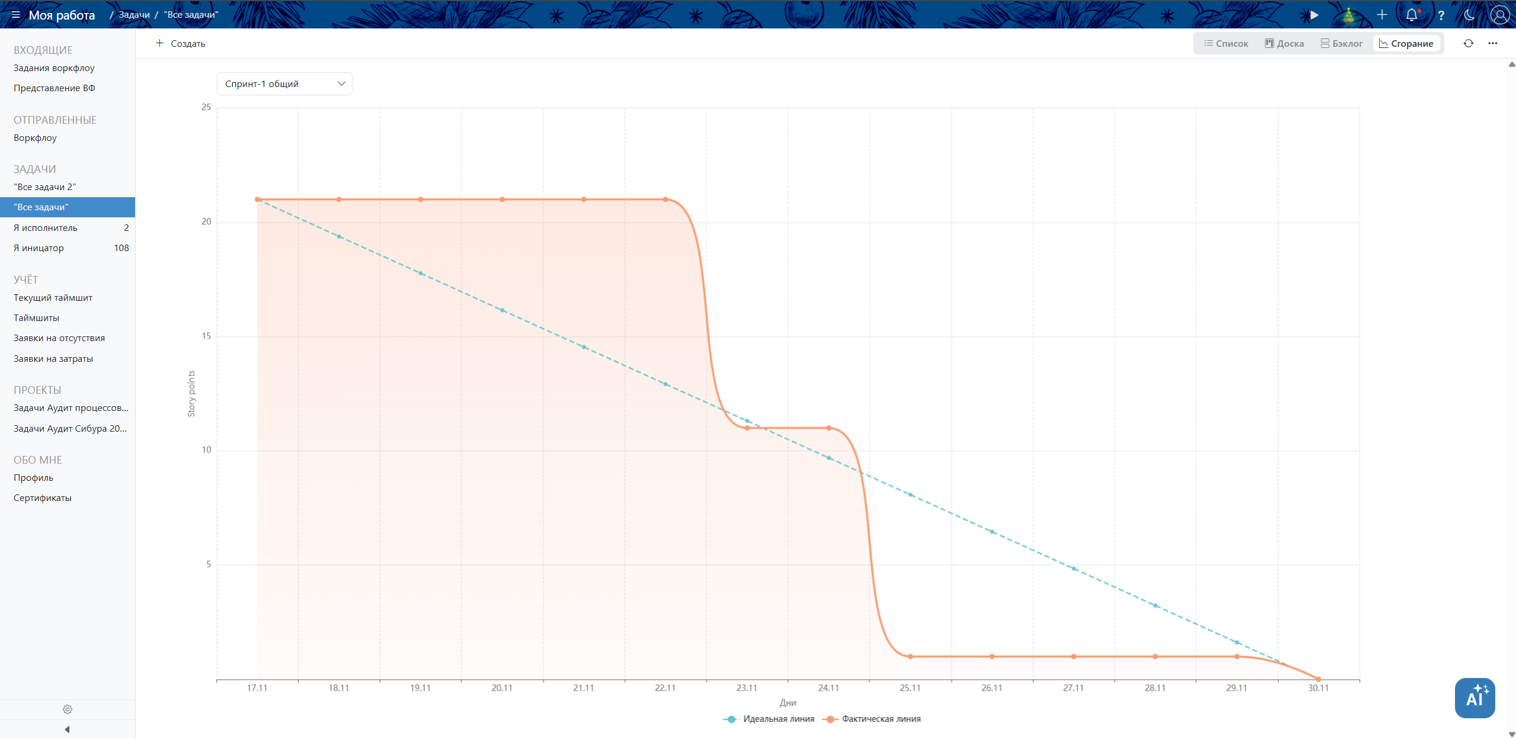Image resolution: width=1516 pixels, height=739 pixels.
Task: Switch to the Доска view tab
Action: (x=1284, y=43)
